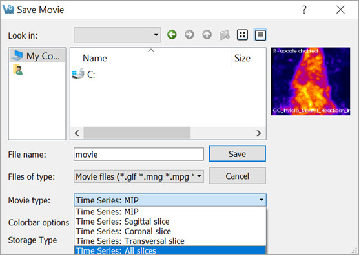This screenshot has height=255, width=359.
Task: Switch to the Detail View icon
Action: point(260,35)
